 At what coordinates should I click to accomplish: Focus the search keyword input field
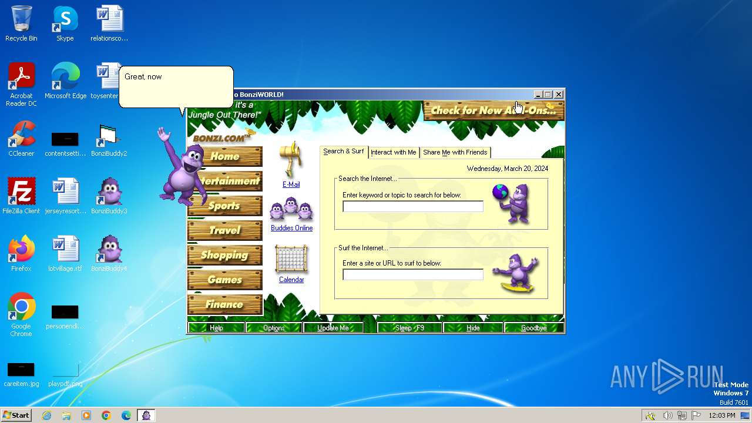413,206
